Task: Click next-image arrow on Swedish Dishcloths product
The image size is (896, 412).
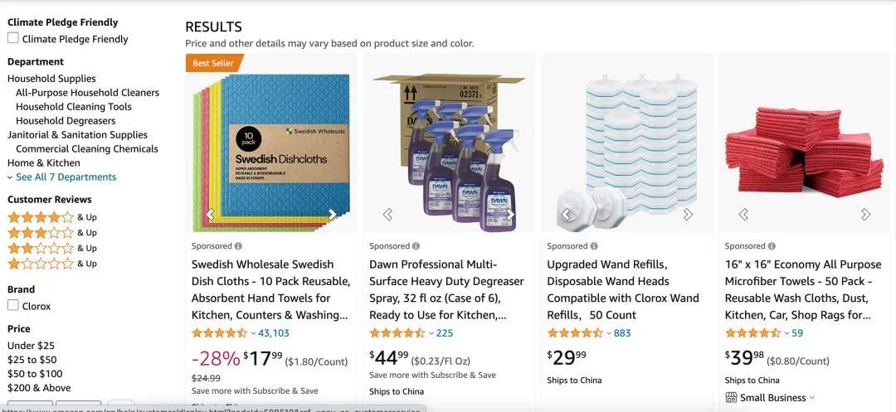Action: [x=333, y=215]
